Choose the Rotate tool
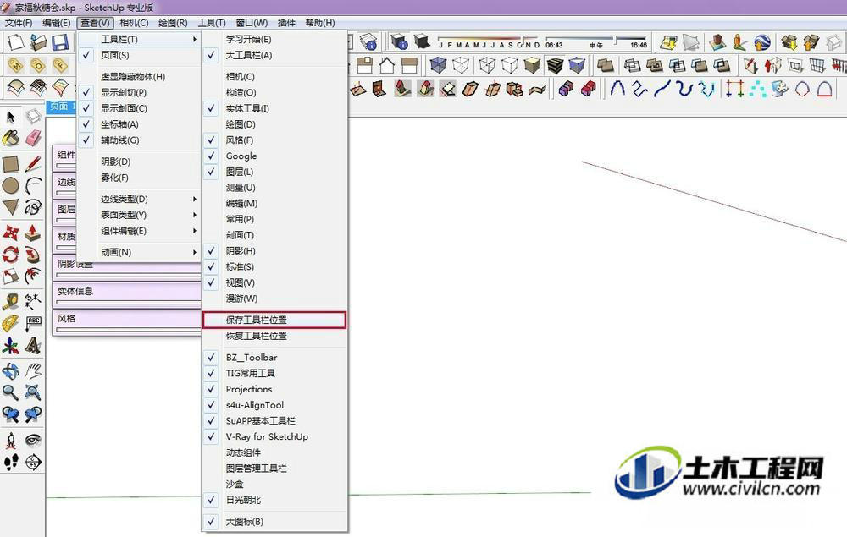847x537 pixels. tap(11, 254)
